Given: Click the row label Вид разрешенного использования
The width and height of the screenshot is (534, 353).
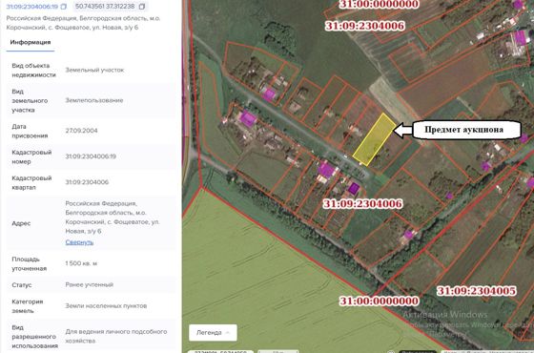Looking at the screenshot, I should click(34, 336).
